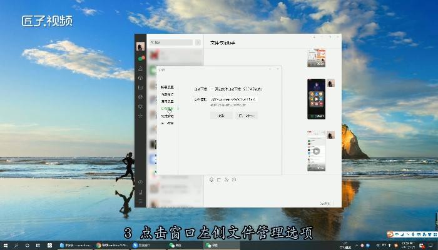Click the Change button under file path
Viewport: 438px width, 250px height.
coord(222,116)
